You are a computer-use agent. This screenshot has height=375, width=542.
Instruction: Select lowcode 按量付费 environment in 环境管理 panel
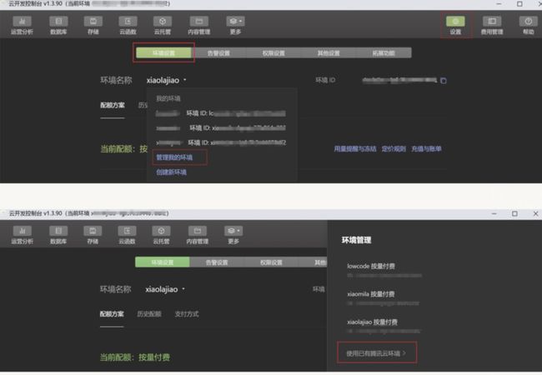(x=384, y=270)
